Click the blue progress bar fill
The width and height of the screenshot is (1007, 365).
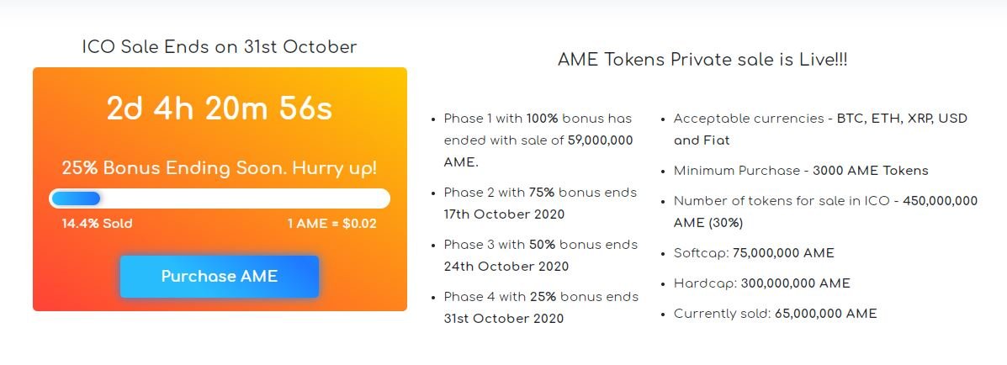click(76, 198)
